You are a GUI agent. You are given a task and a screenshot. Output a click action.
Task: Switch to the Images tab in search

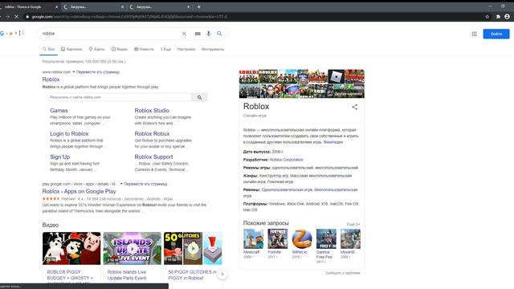pos(71,49)
